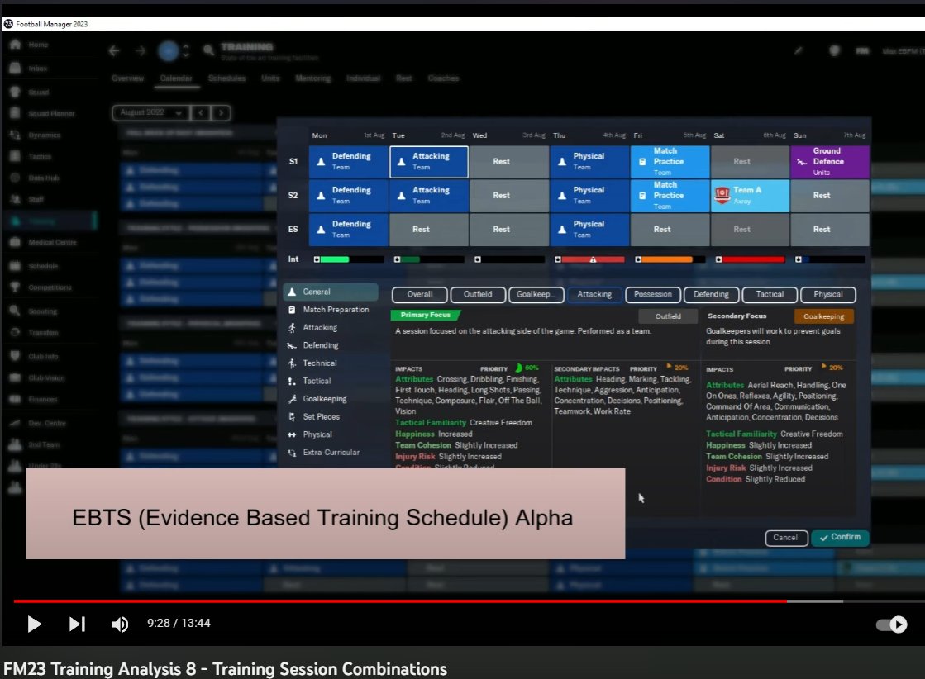This screenshot has height=679, width=925.
Task: Select Sunday Ground Defence units session
Action: click(829, 162)
